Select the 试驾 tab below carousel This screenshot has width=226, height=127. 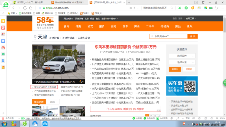tap(52, 102)
